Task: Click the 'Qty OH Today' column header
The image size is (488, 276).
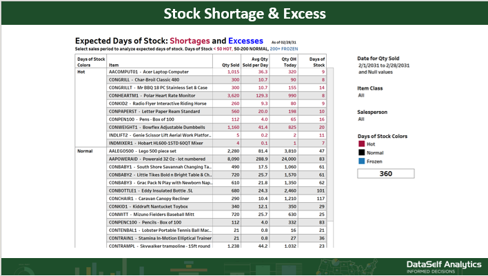Action: 289,62
